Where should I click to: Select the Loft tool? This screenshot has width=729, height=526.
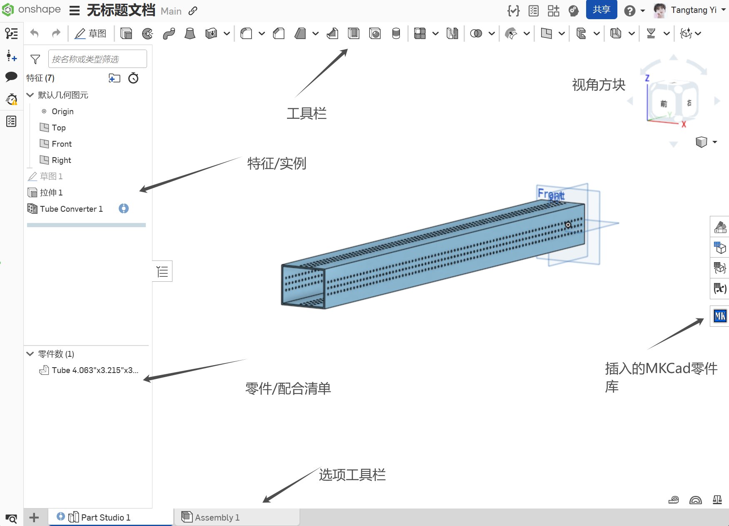(190, 33)
